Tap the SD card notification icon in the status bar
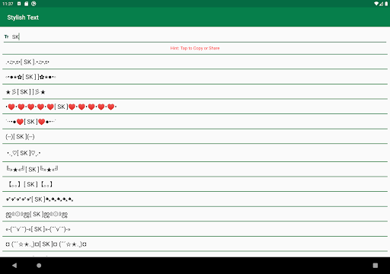The image size is (390, 274). point(27,4)
